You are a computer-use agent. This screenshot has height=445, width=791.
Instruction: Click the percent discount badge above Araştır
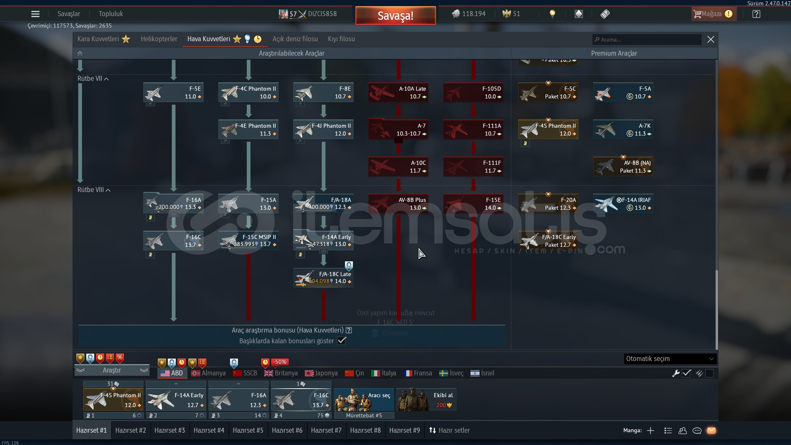tap(120, 358)
